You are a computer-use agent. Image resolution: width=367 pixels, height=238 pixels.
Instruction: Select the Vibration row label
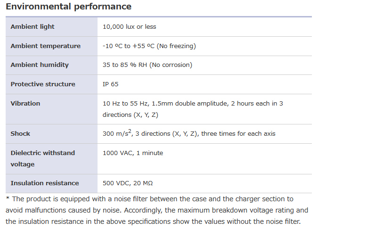25,104
